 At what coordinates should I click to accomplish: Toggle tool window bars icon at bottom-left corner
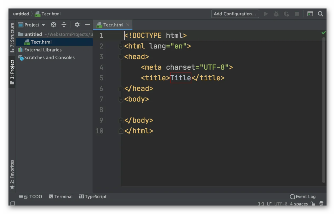click(x=12, y=204)
